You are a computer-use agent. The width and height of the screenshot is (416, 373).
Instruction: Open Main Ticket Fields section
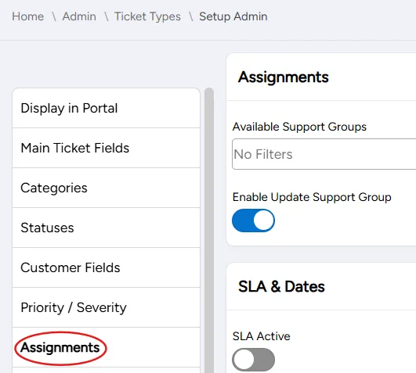pyautogui.click(x=106, y=148)
